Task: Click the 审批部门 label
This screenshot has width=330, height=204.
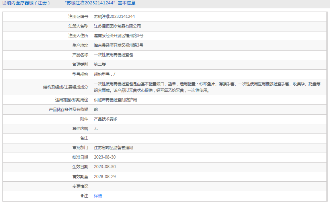Action: click(x=80, y=148)
